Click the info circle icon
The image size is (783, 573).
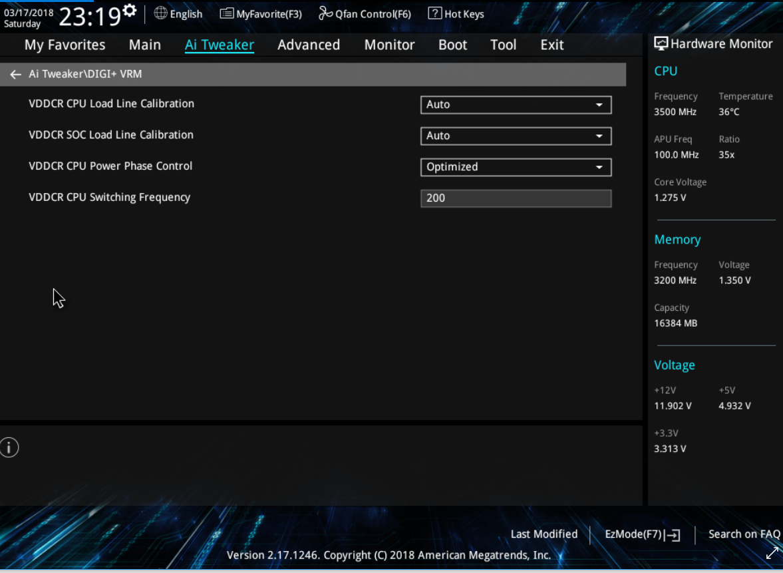coord(9,447)
